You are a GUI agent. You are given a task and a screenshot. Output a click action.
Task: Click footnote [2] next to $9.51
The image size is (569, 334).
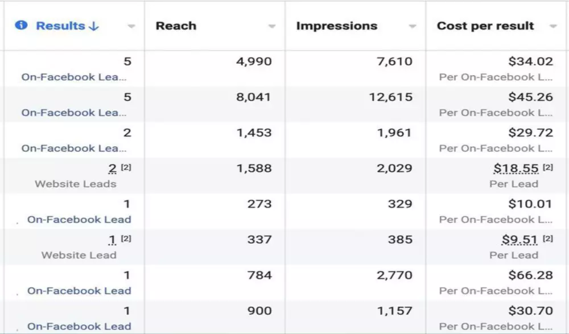tap(548, 239)
